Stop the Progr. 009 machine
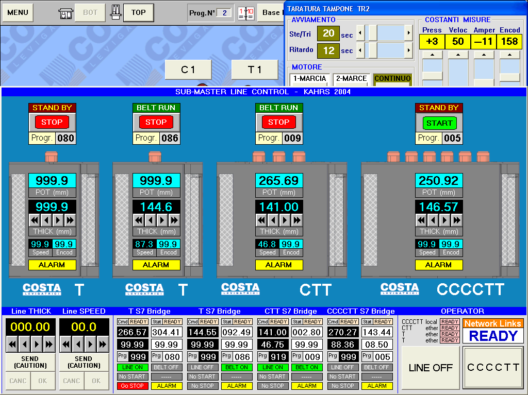This screenshot has height=395, width=528. [x=278, y=122]
